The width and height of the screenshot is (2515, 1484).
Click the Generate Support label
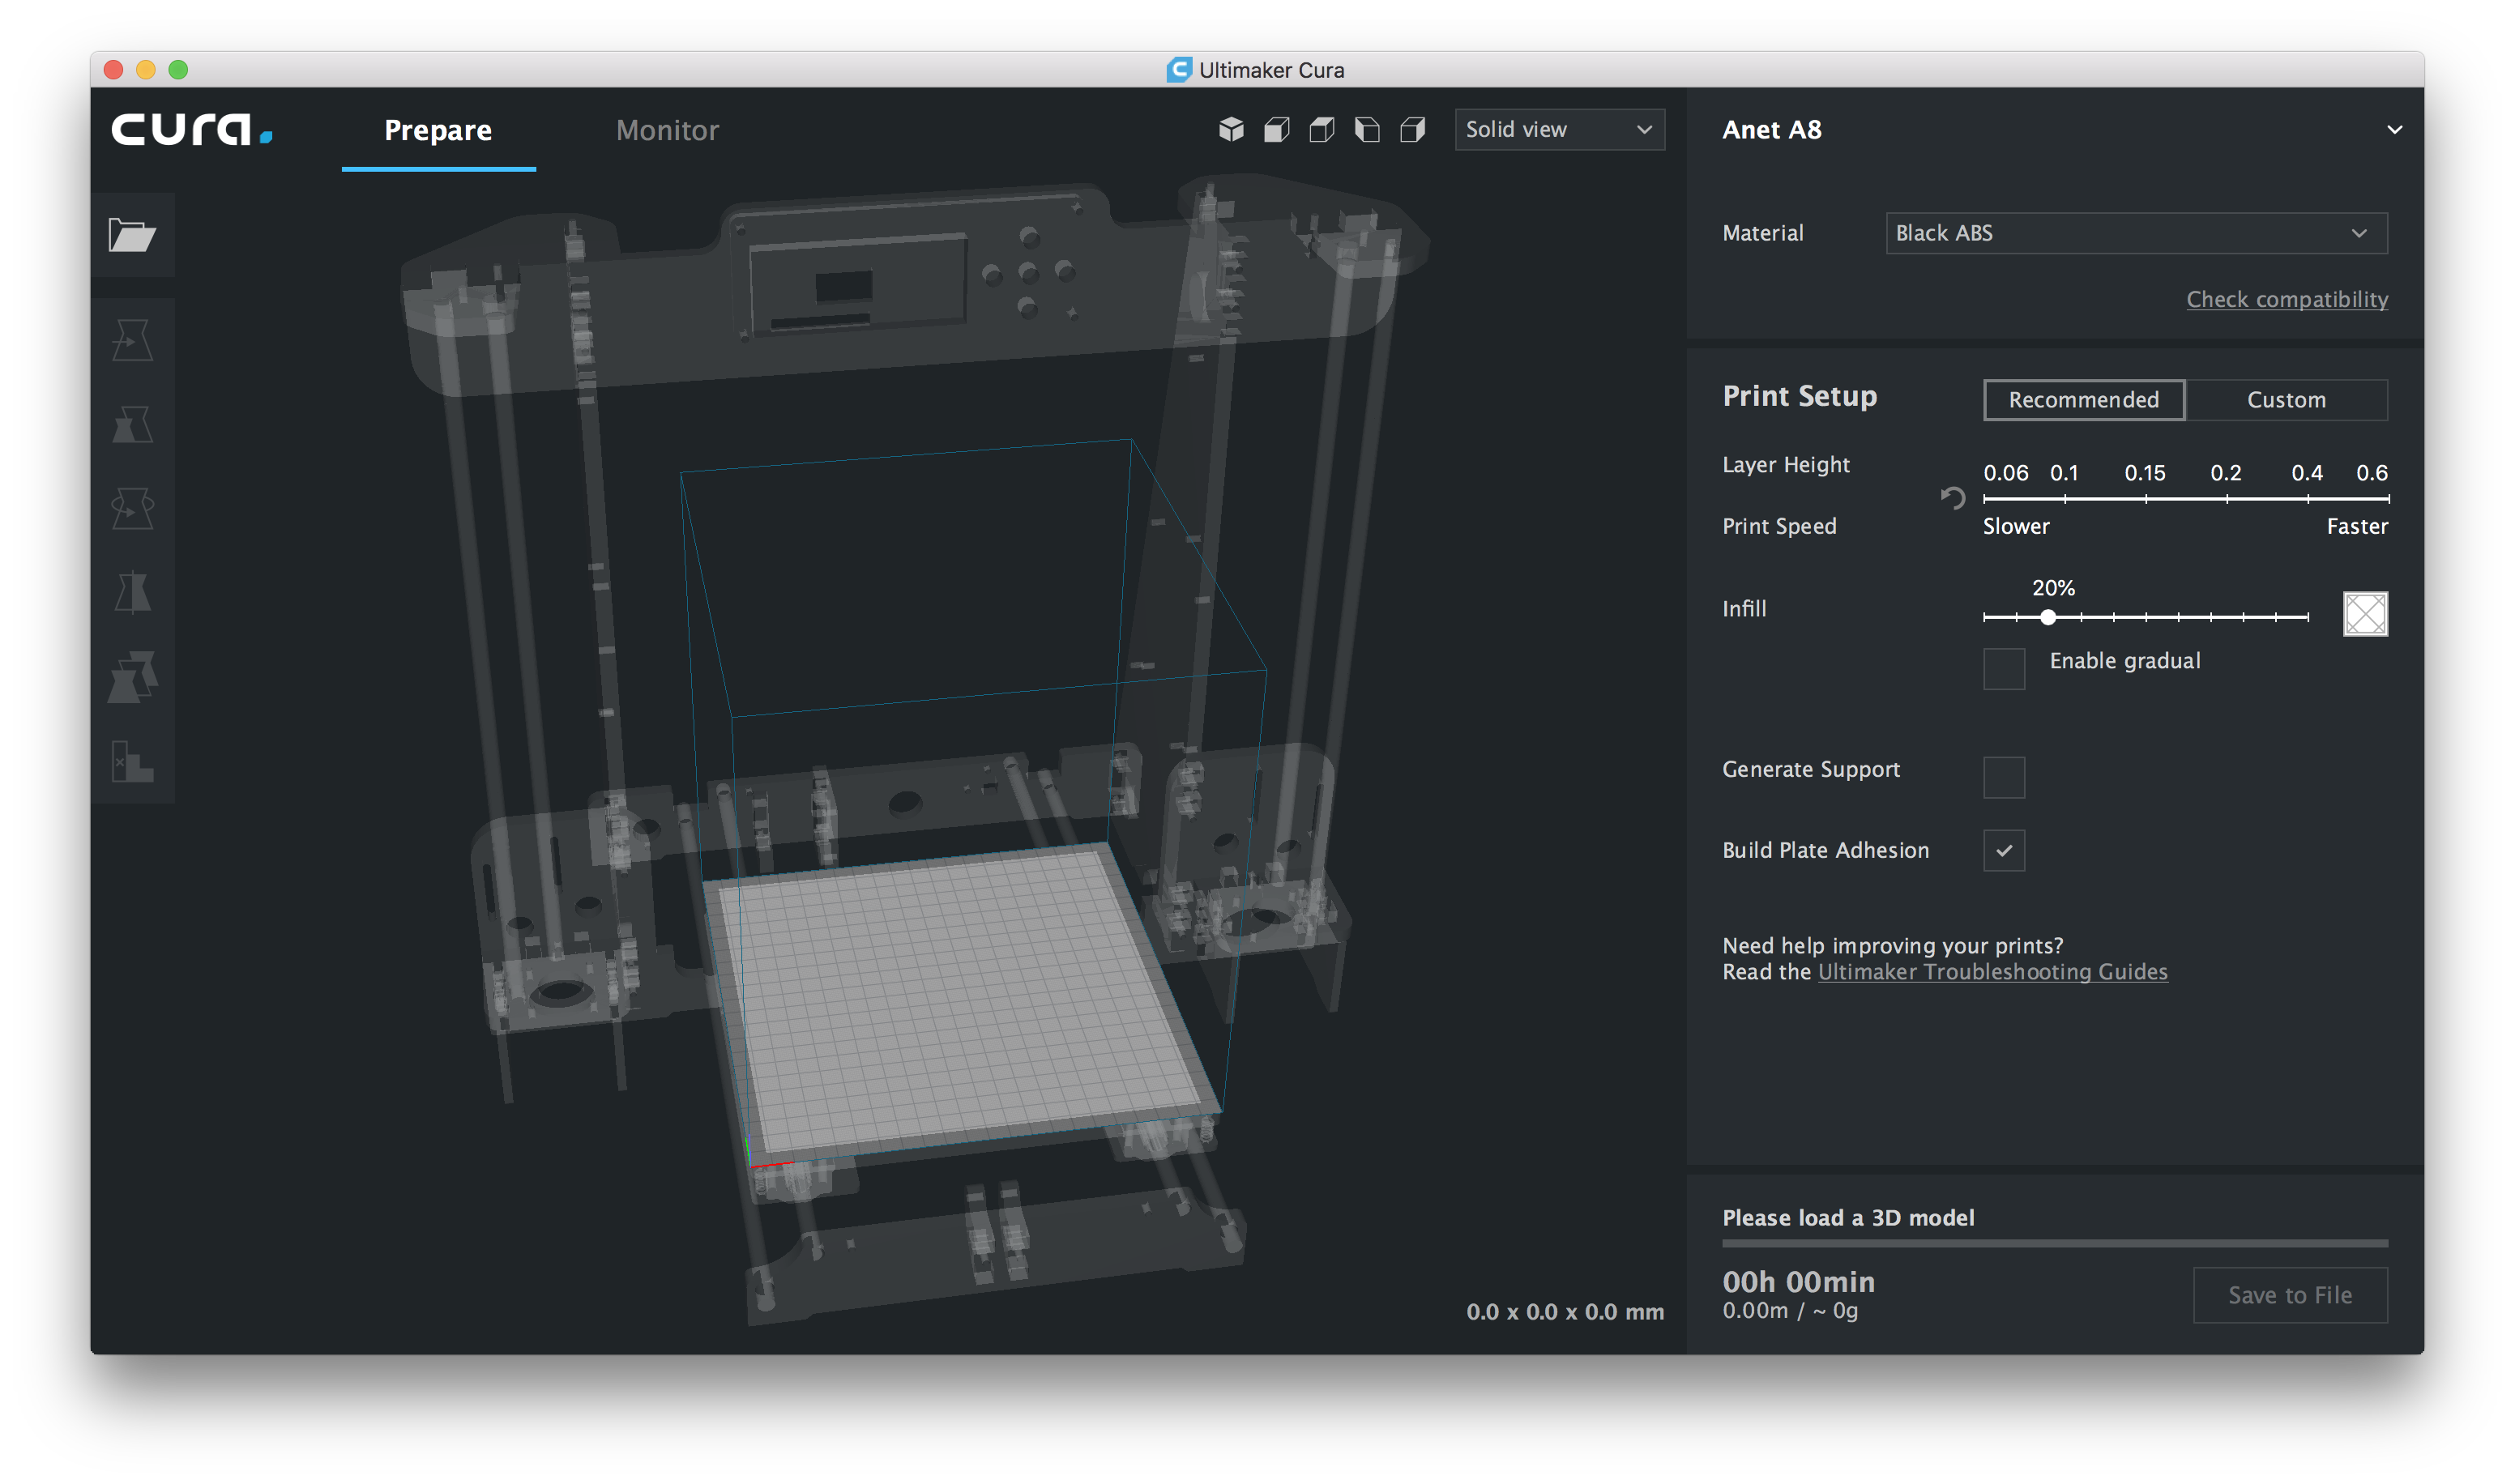1811,770
